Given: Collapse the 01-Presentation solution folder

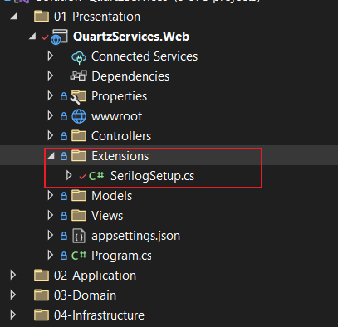Looking at the screenshot, I should (13, 17).
